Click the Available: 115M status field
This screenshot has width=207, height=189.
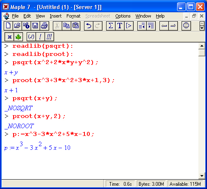[x=185, y=184]
